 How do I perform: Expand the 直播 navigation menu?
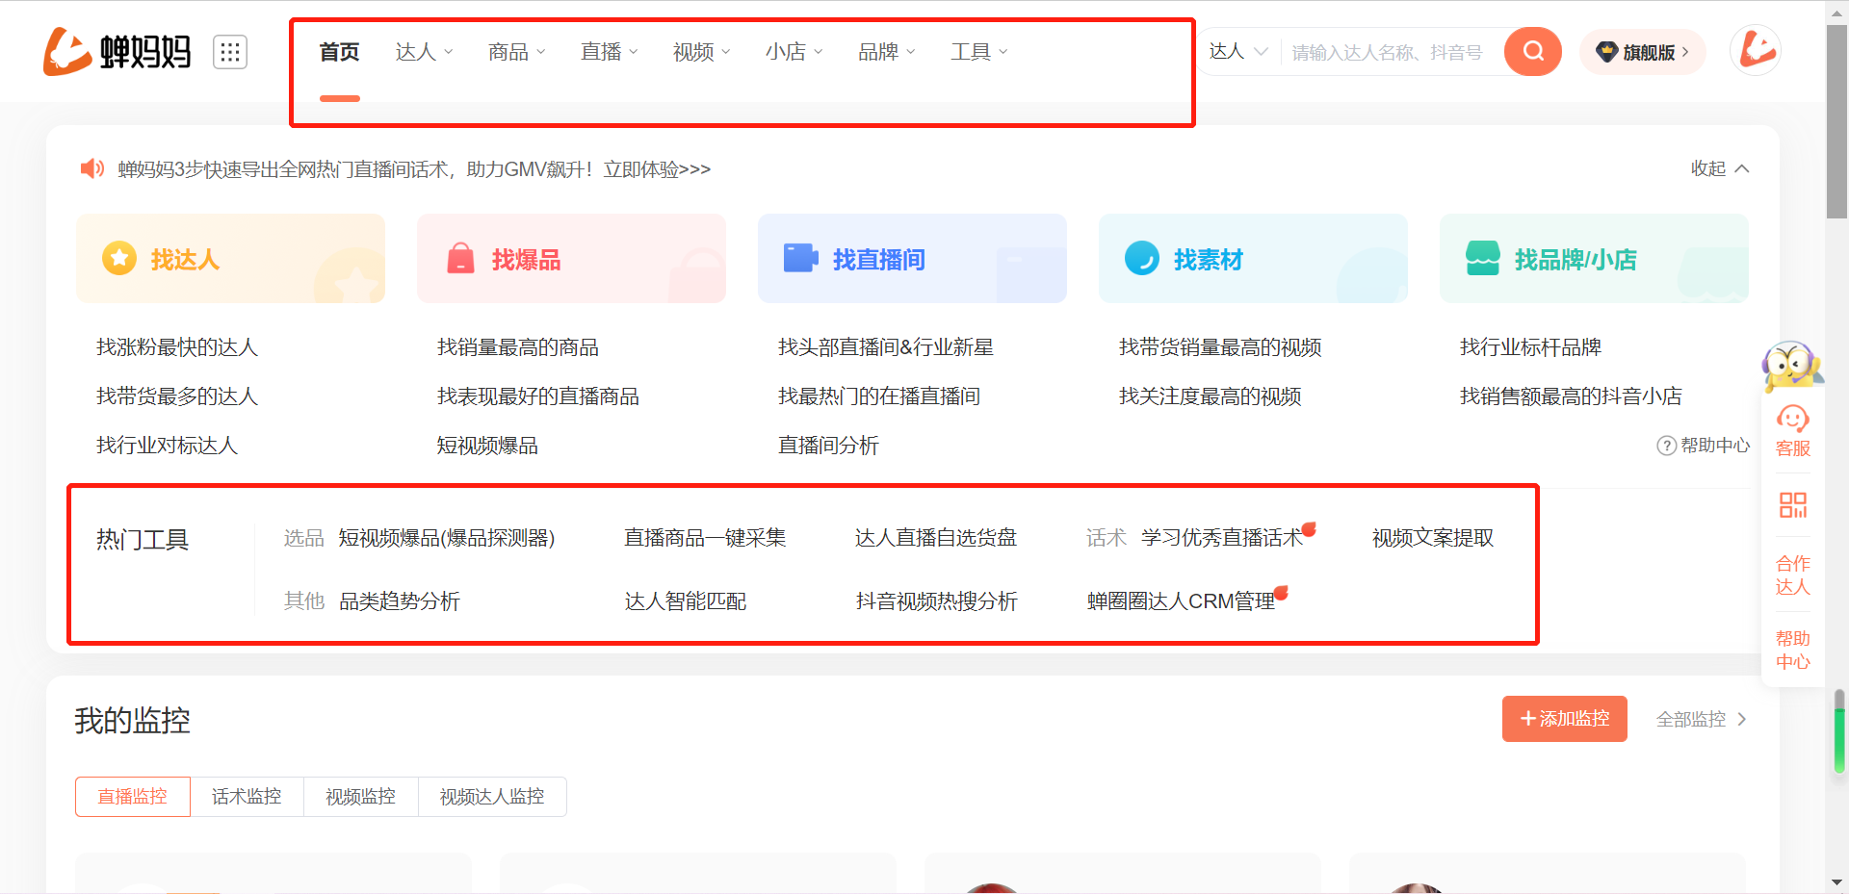coord(609,52)
